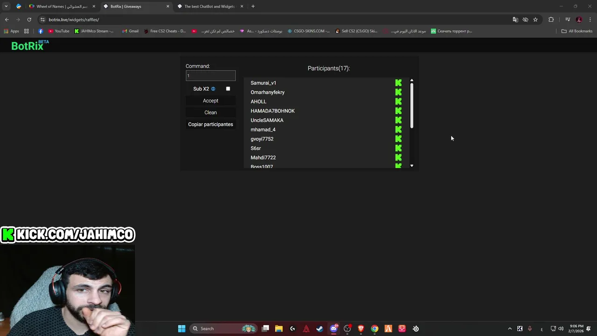Image resolution: width=597 pixels, height=336 pixels.
Task: Open File Explorer from the taskbar
Action: tap(278, 329)
